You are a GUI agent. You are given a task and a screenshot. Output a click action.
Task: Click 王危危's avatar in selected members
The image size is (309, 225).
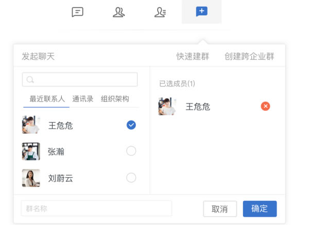pos(167,106)
